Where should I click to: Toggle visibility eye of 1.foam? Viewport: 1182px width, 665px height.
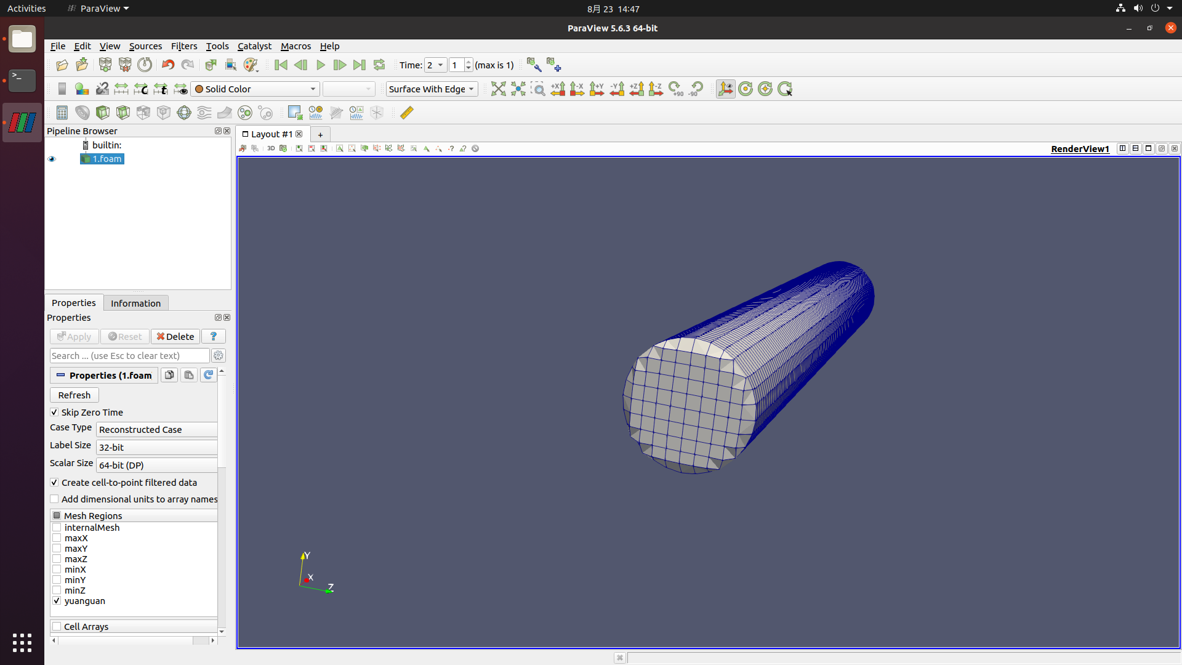[52, 159]
